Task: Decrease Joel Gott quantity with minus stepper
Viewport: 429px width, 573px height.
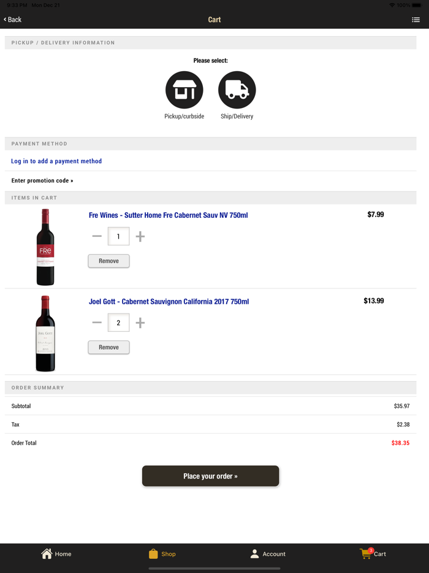Action: [x=96, y=322]
